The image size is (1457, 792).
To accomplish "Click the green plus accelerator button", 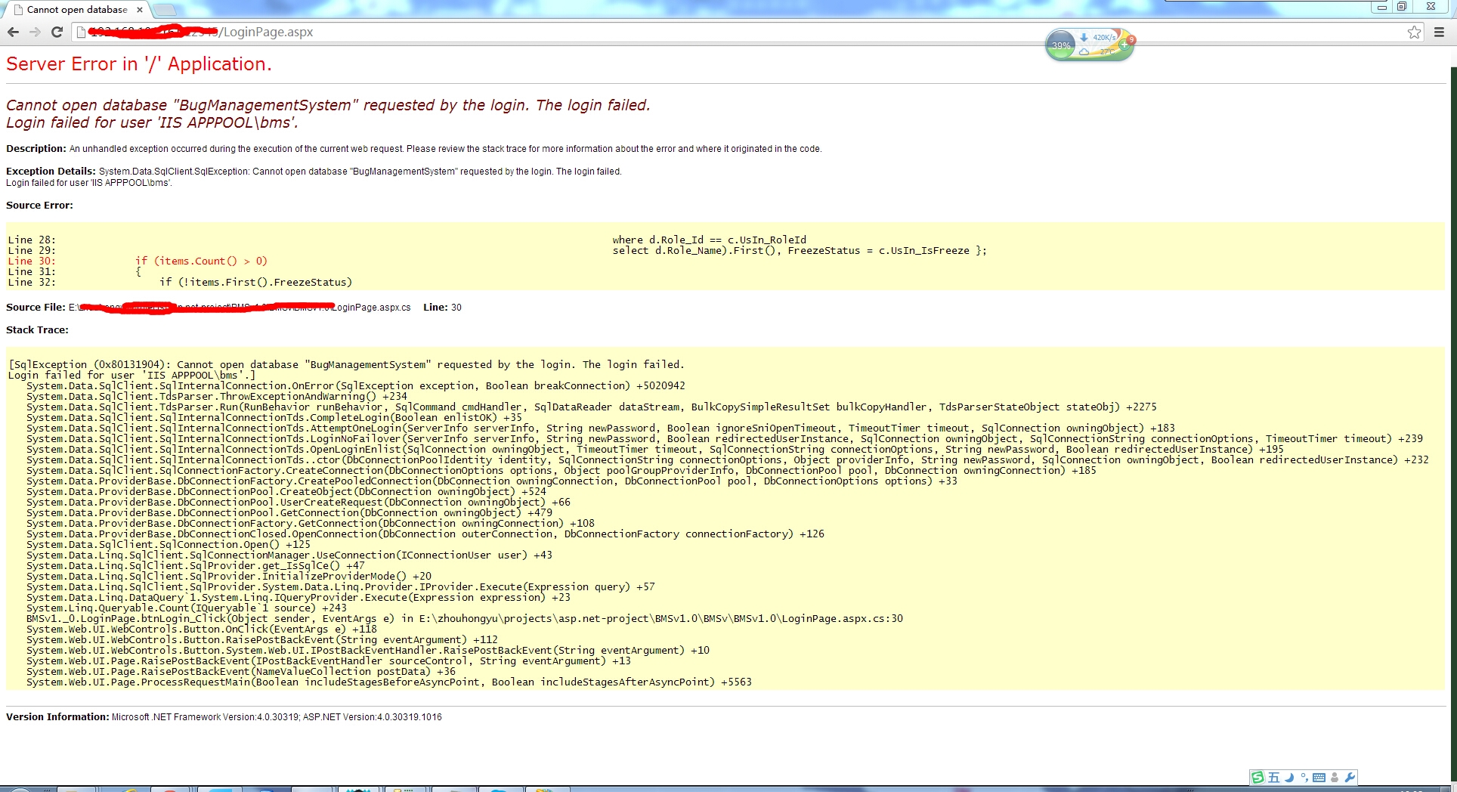I will point(1124,45).
